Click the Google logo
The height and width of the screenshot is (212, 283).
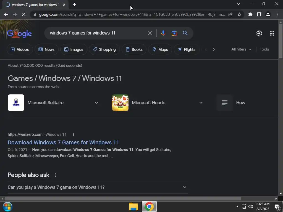coord(19,33)
